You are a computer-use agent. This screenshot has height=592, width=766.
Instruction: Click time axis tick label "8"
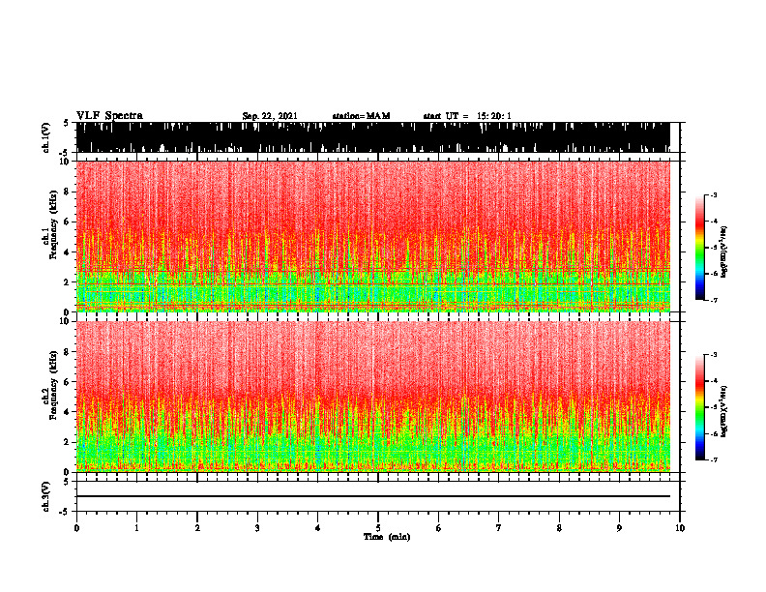pos(559,528)
